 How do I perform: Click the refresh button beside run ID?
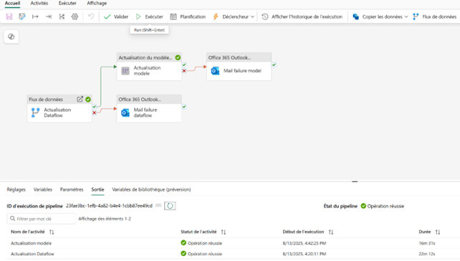point(170,206)
